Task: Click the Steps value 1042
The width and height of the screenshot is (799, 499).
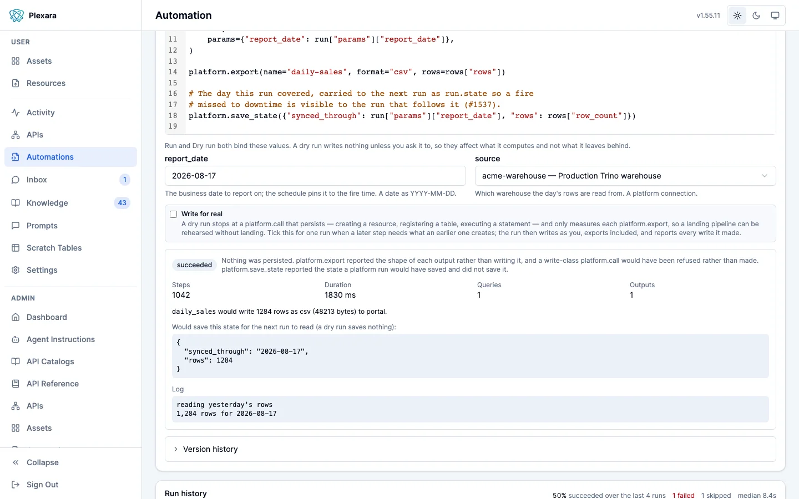Action: pos(181,295)
